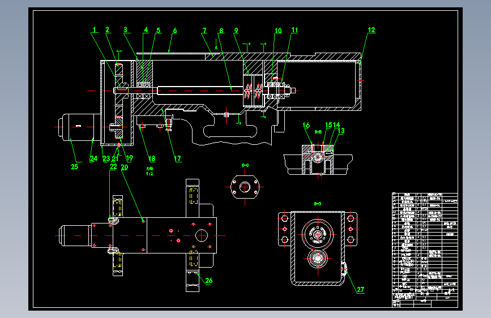Click part callout number 14
The width and height of the screenshot is (491, 318).
click(x=336, y=125)
